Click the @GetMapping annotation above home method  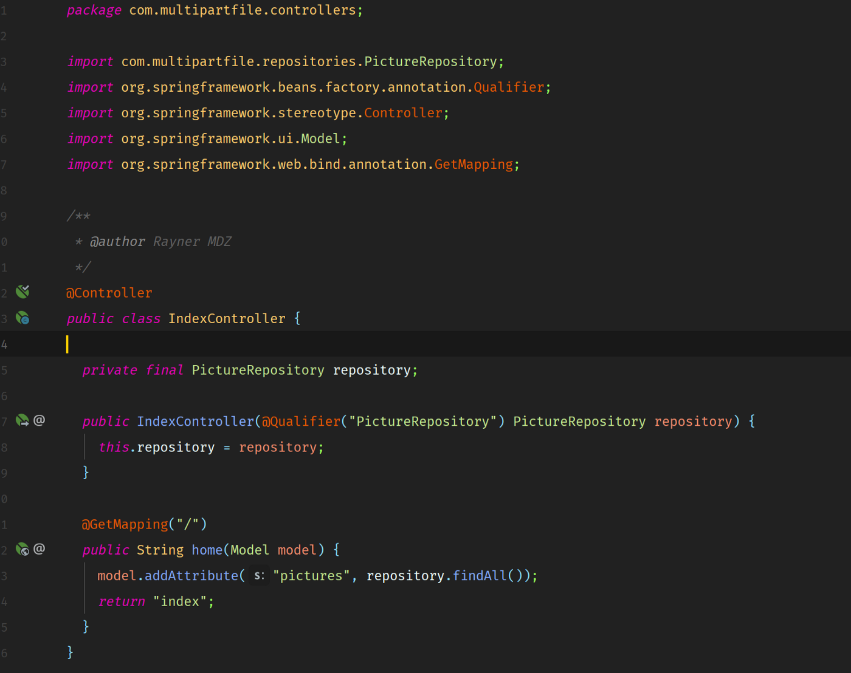(x=125, y=524)
